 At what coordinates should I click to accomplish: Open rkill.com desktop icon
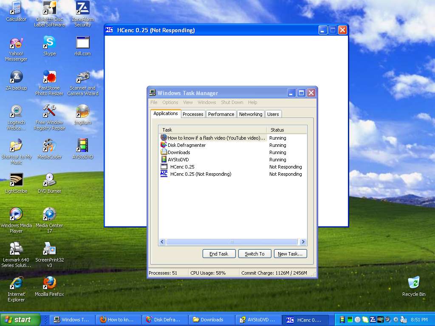[x=83, y=46]
